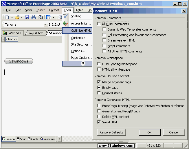Screen dimensions: 189x149
Task: Click the Spelling ABC checkmark icon
Action: click(65, 16)
